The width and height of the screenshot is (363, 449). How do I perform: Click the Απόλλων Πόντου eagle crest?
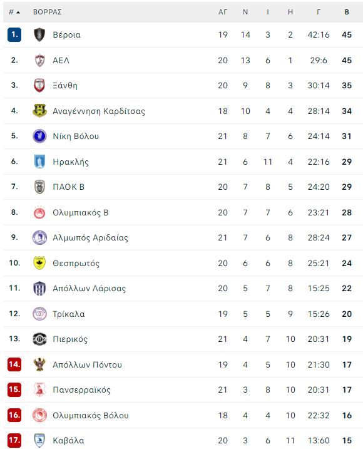point(39,364)
